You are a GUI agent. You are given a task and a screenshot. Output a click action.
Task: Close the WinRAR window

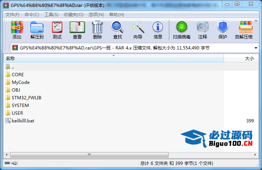[x=251, y=4]
